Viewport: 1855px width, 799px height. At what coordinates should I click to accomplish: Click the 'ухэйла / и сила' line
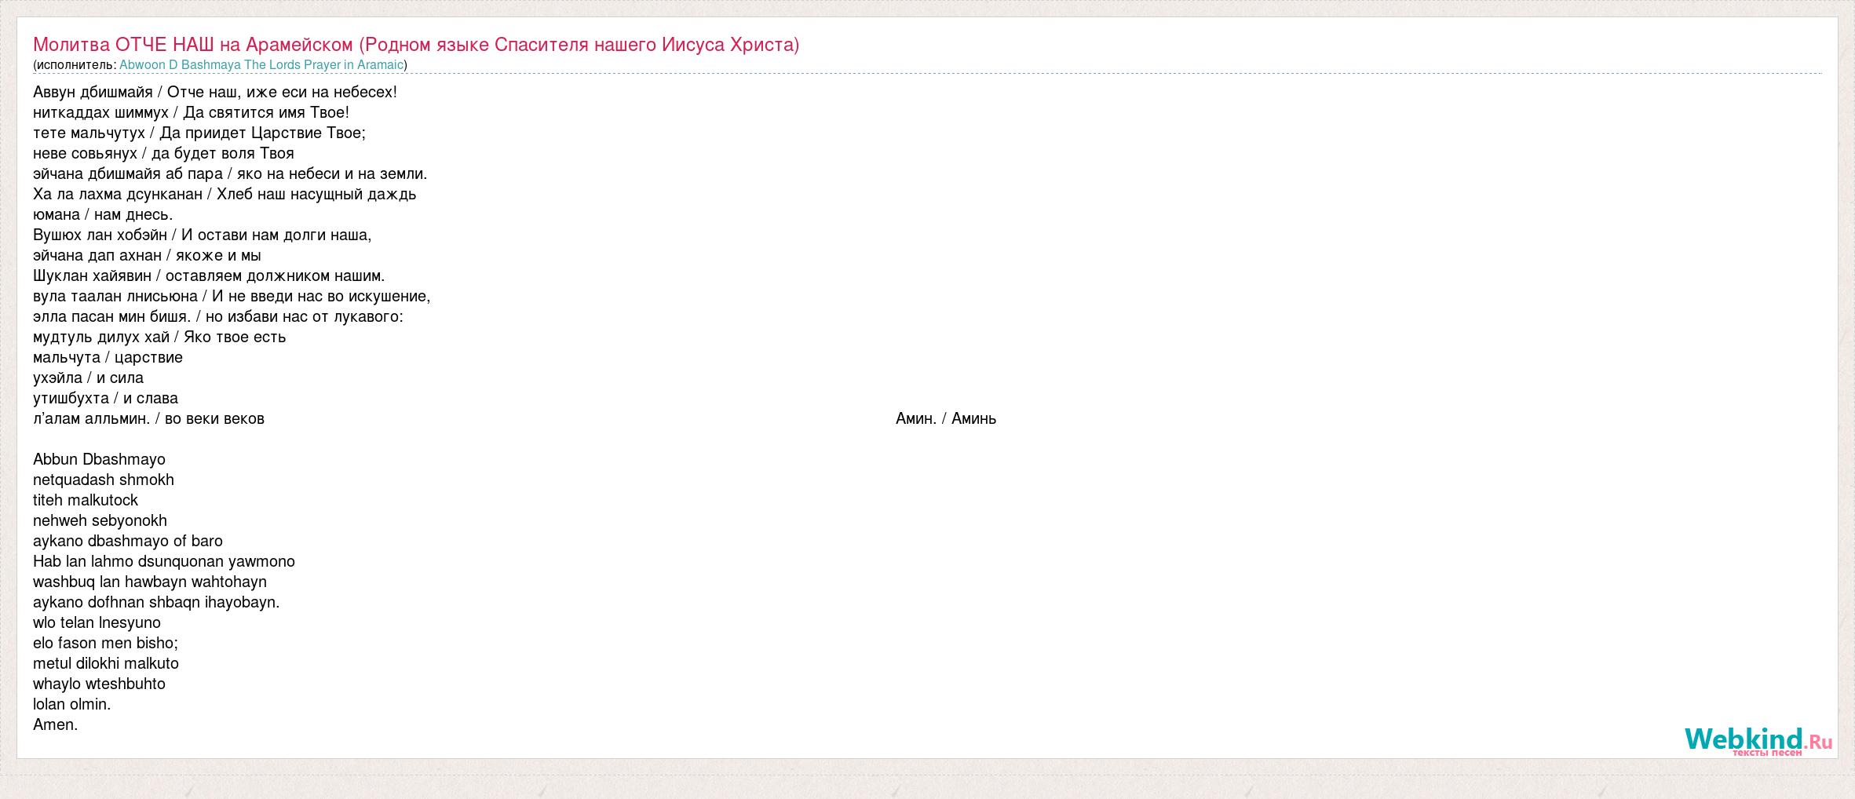tap(88, 378)
